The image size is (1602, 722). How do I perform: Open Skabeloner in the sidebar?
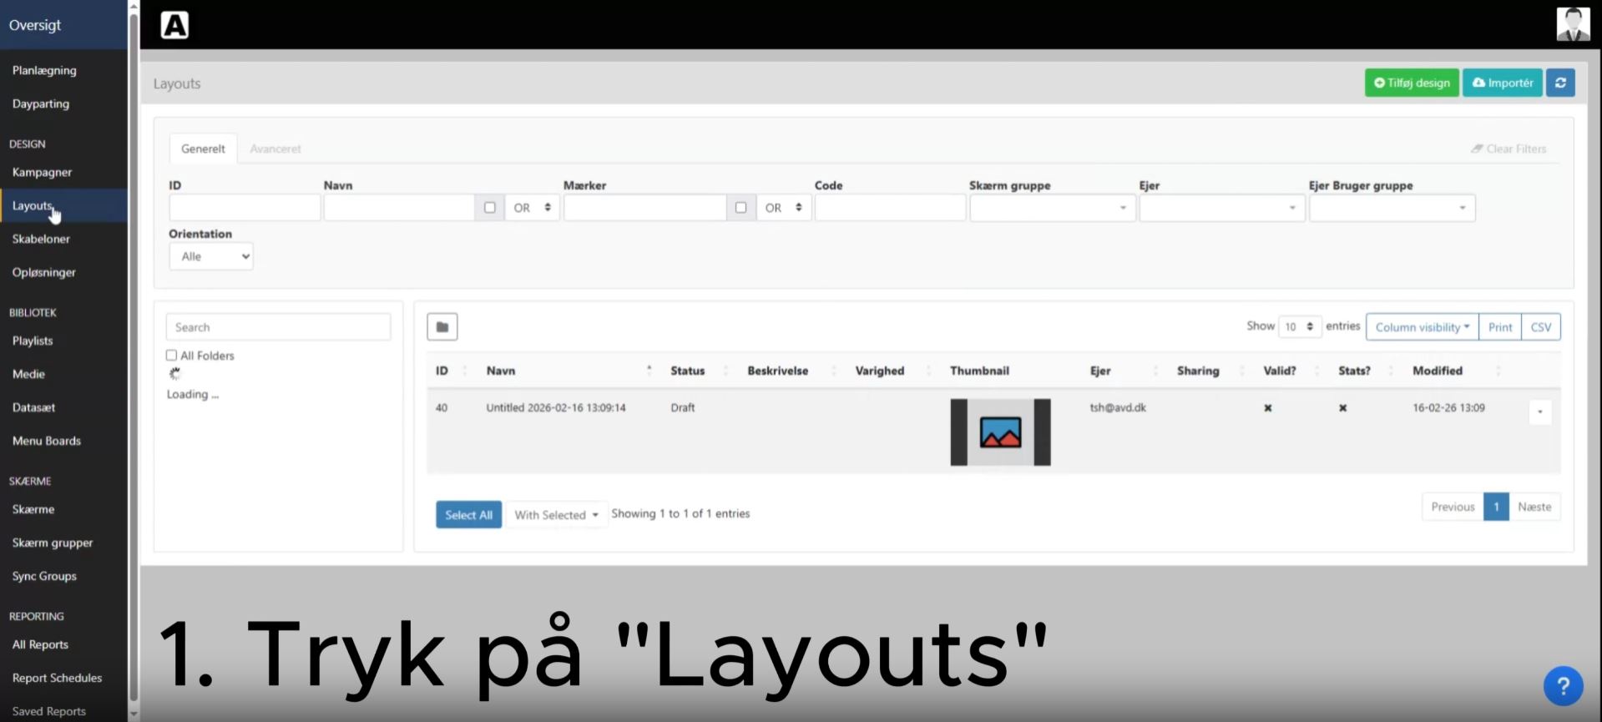click(x=41, y=239)
